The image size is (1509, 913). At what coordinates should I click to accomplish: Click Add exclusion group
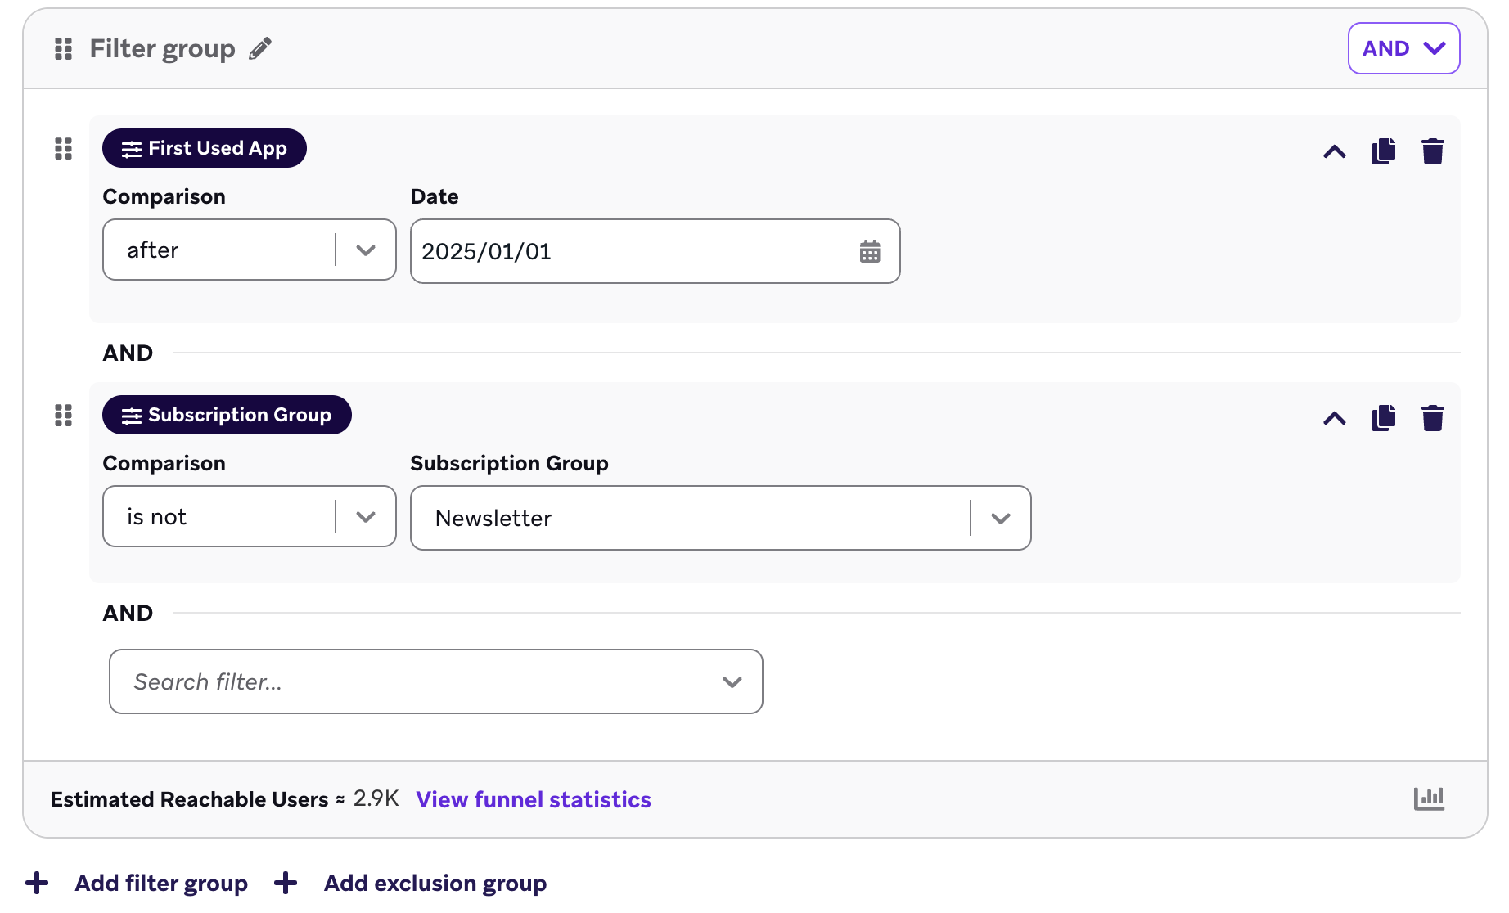click(x=435, y=884)
